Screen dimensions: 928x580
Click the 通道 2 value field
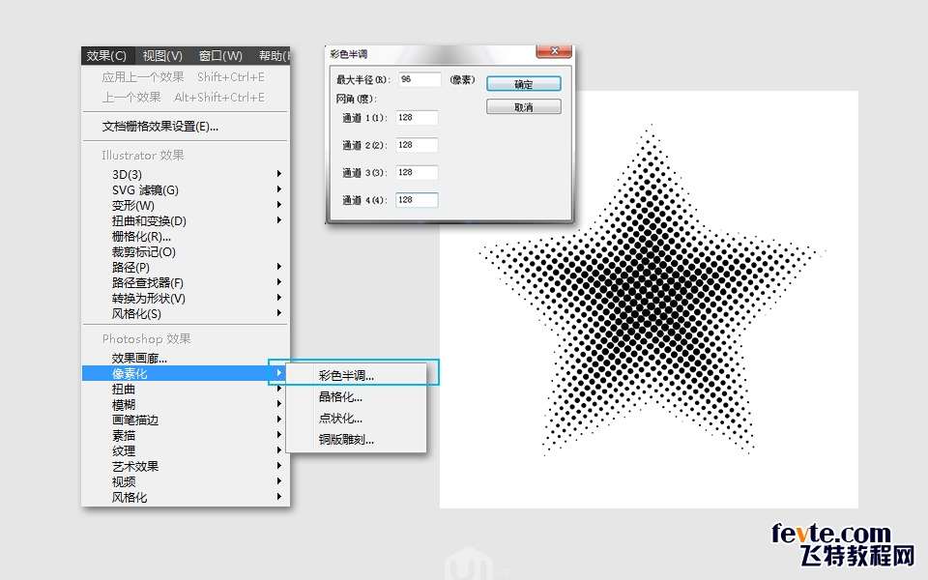pos(417,145)
